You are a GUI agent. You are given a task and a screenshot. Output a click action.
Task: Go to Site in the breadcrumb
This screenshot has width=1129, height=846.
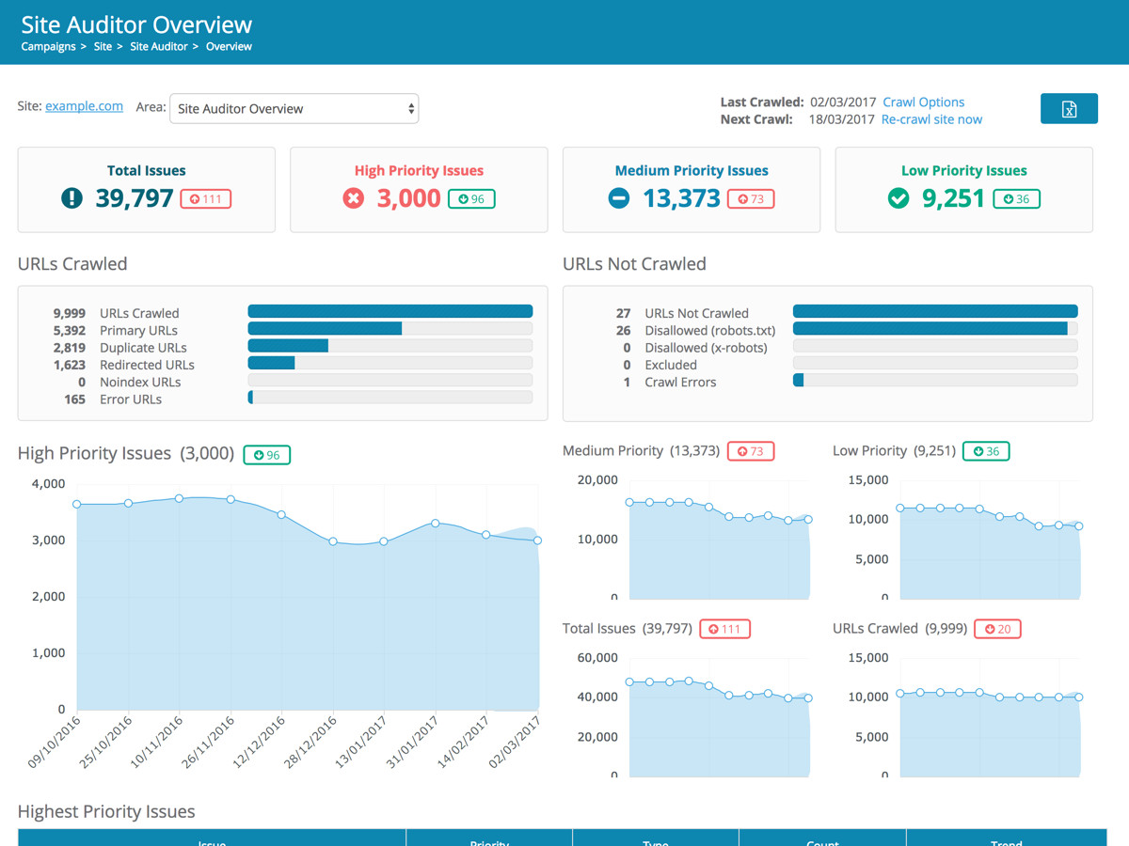click(x=103, y=46)
